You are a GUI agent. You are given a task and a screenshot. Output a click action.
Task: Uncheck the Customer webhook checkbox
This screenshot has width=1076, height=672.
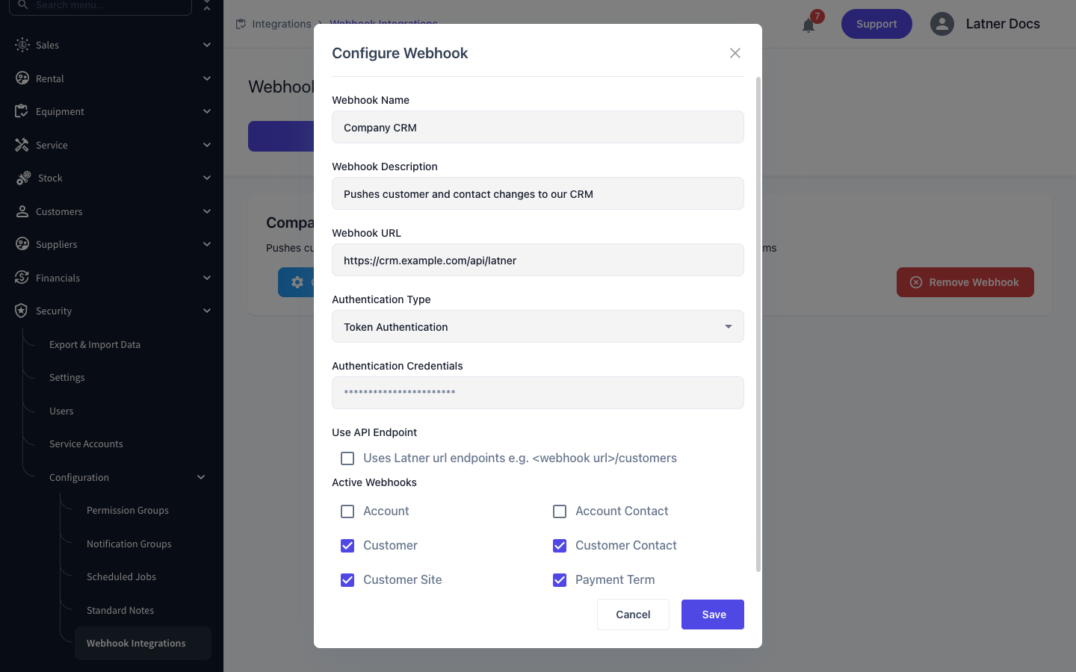pos(347,546)
